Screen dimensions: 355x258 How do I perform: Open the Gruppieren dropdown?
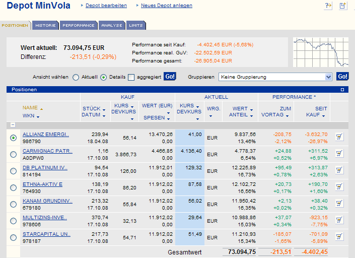(x=328, y=77)
